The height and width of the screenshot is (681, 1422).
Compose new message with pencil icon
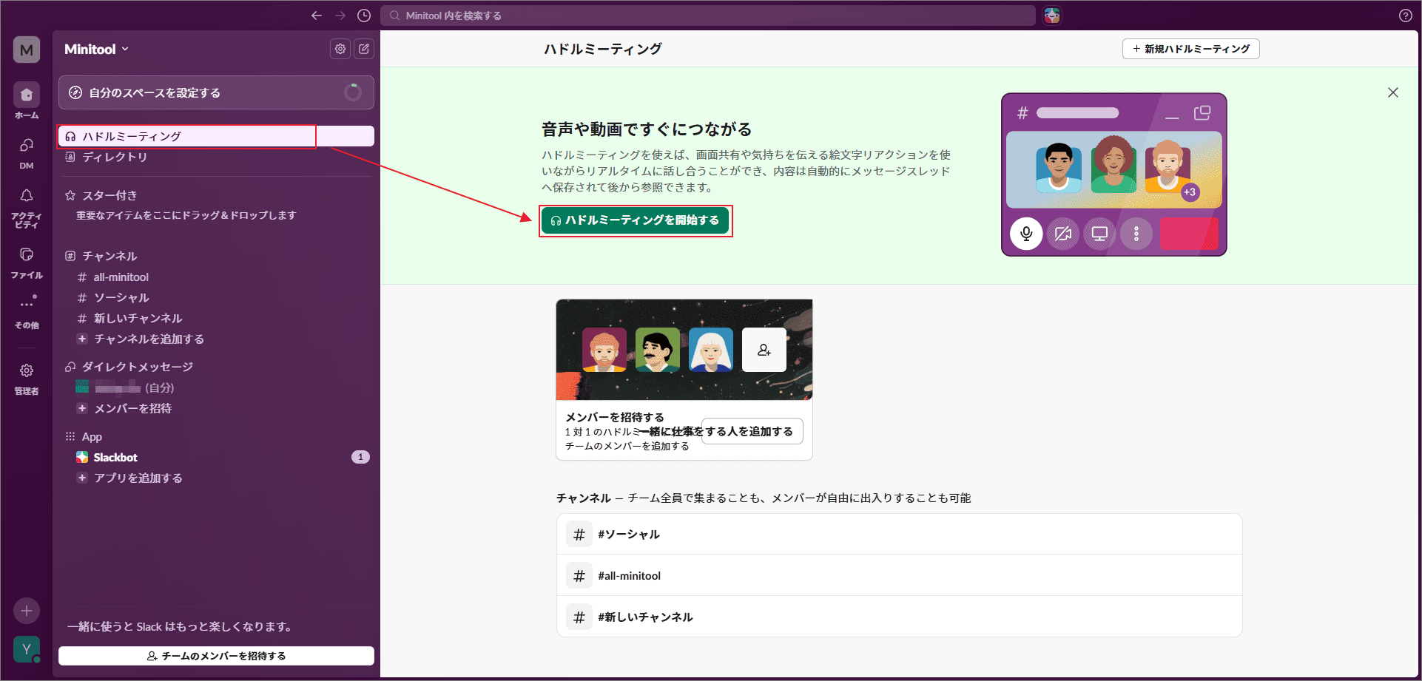[364, 49]
